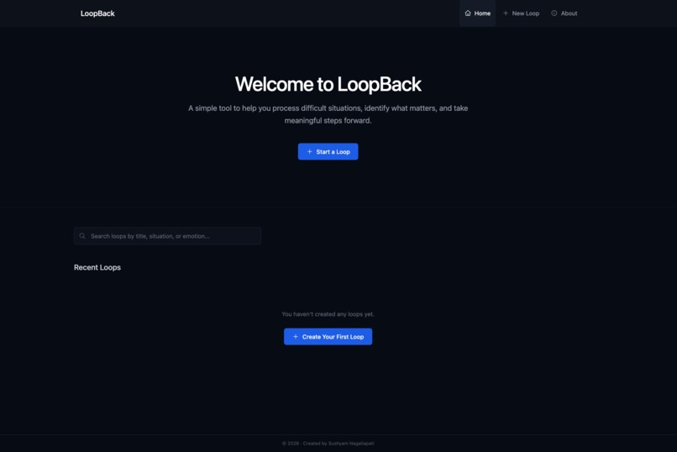Click the magnifier icon in search box
Screen dimensions: 677x452
coord(82,236)
